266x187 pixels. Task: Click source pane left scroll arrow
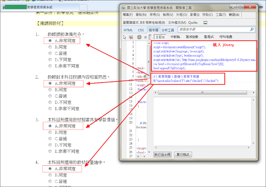point(138,156)
